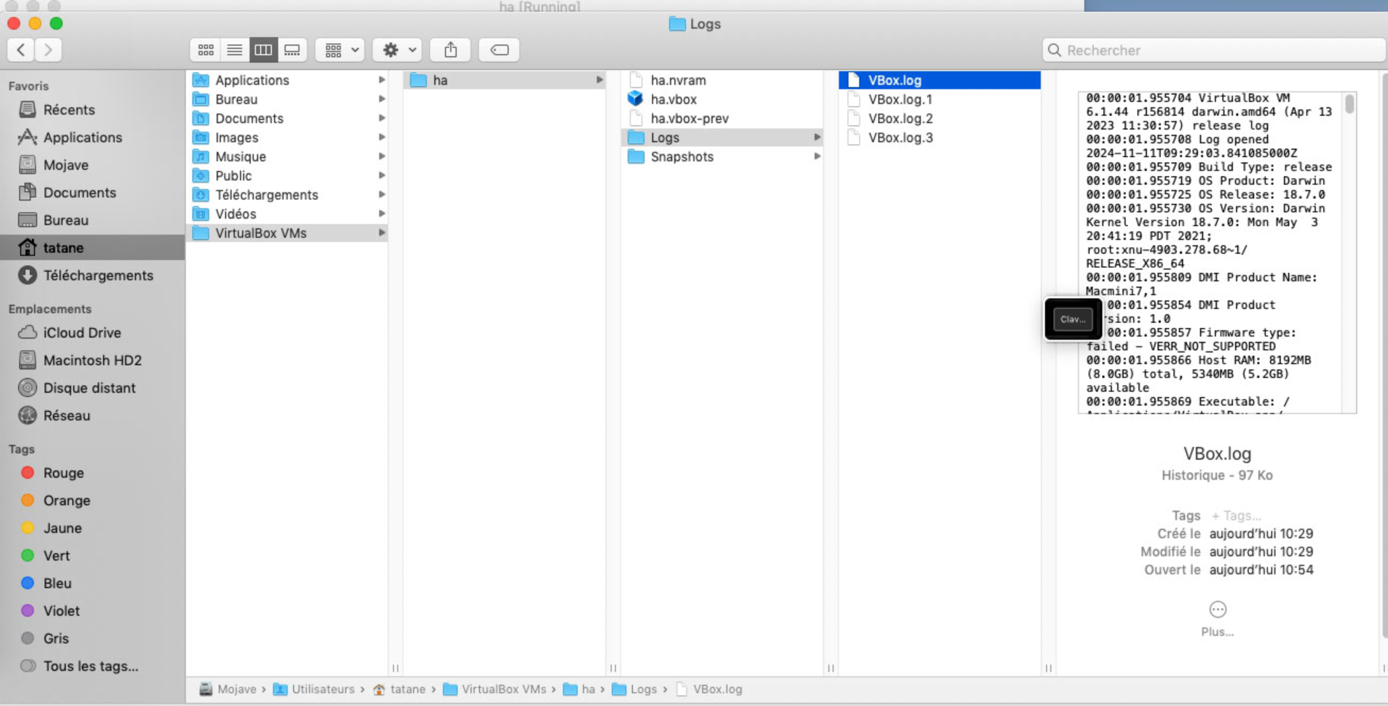Screen dimensions: 1388x706
Task: Select column view toggle button
Action: click(263, 50)
